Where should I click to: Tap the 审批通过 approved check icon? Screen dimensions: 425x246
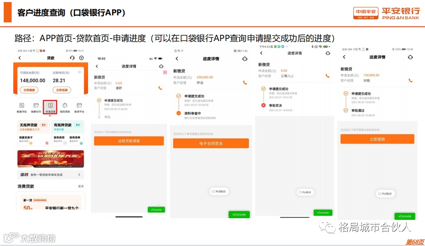click(346, 110)
